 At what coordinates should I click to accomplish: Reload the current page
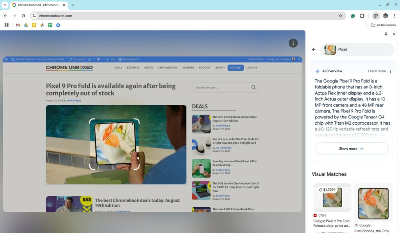23,16
